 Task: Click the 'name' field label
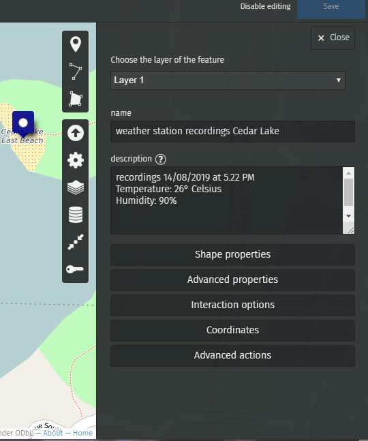121,113
